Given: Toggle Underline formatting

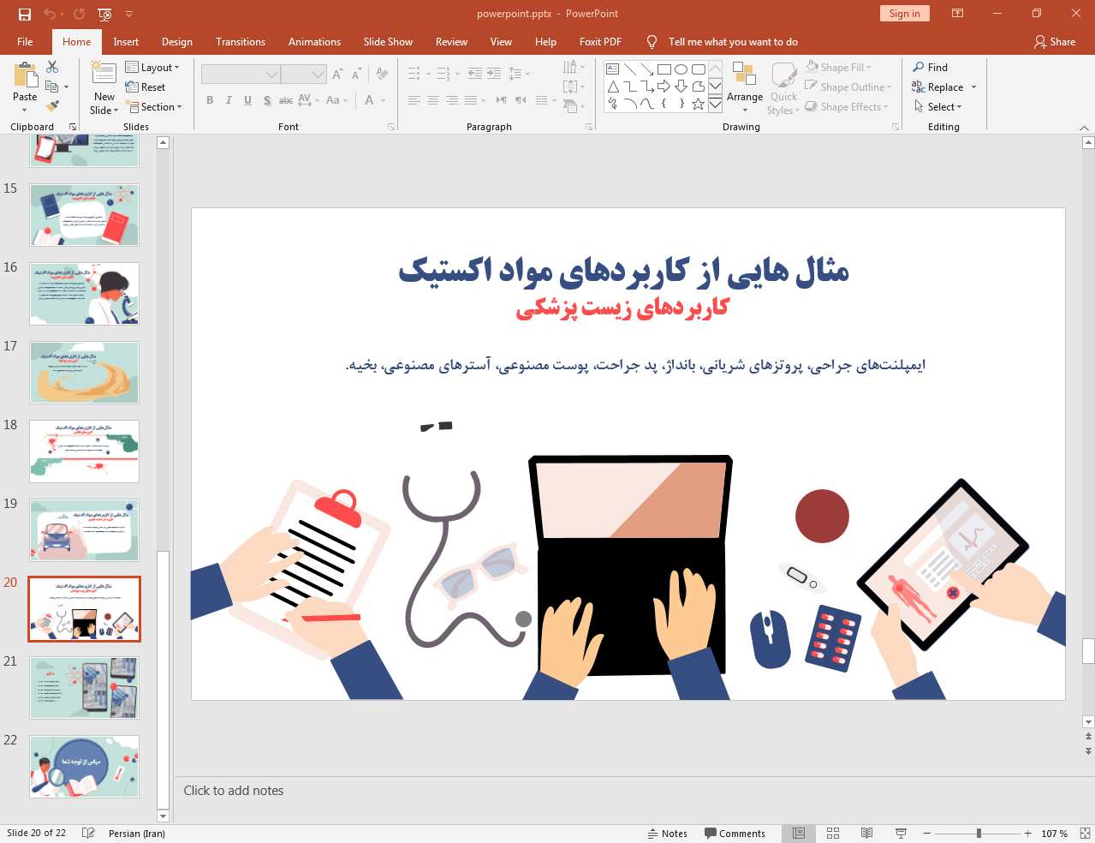Looking at the screenshot, I should pyautogui.click(x=247, y=100).
